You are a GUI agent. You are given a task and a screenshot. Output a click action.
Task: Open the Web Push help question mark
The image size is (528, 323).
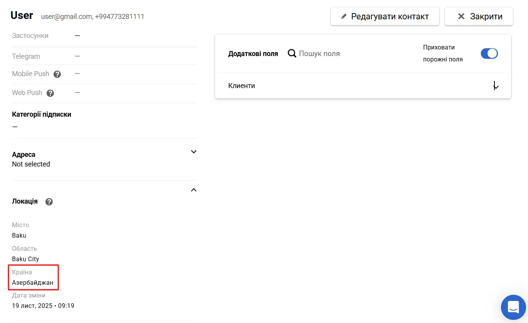(x=50, y=93)
